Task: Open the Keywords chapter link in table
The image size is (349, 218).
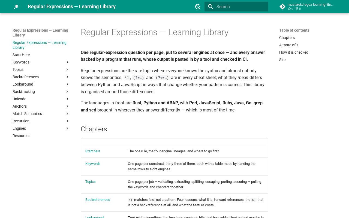Action: pos(93,164)
